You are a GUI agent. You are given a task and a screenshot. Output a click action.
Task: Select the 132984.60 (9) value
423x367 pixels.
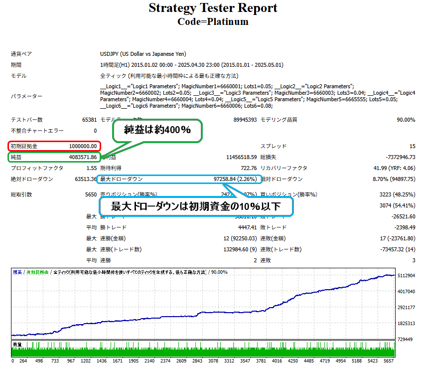(x=240, y=249)
